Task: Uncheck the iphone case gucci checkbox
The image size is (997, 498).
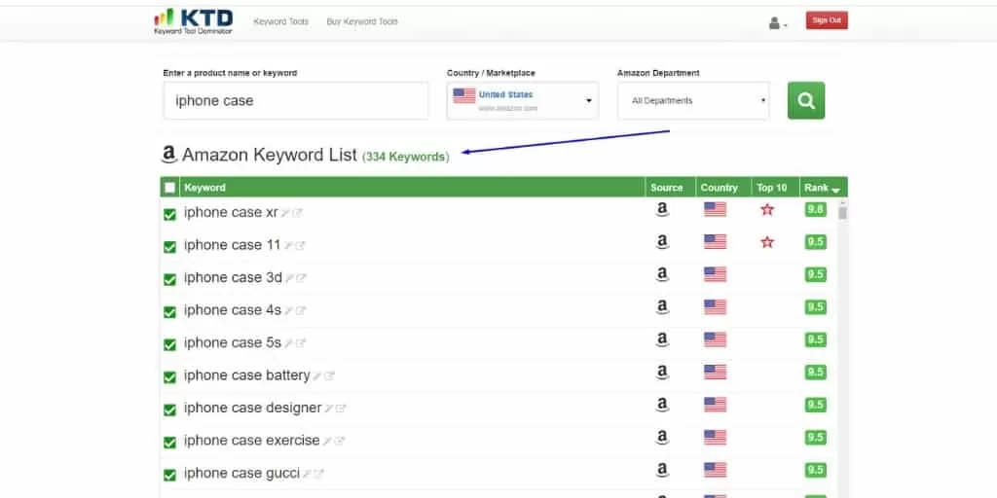Action: tap(169, 475)
